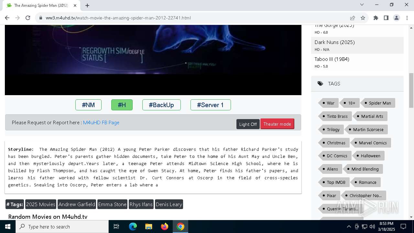The width and height of the screenshot is (414, 233).
Task: Click the page vertical scrollbar thumb
Action: tap(411, 90)
